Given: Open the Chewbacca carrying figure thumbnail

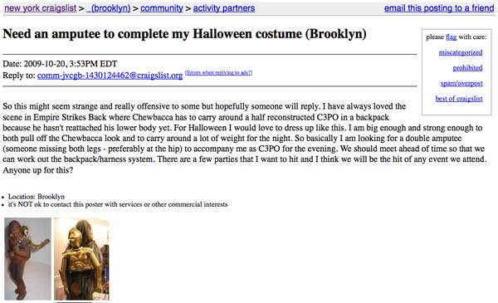Looking at the screenshot, I should point(27,258).
